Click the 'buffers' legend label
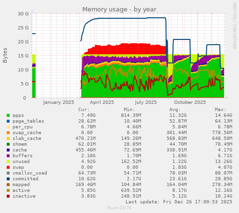 point(23,156)
